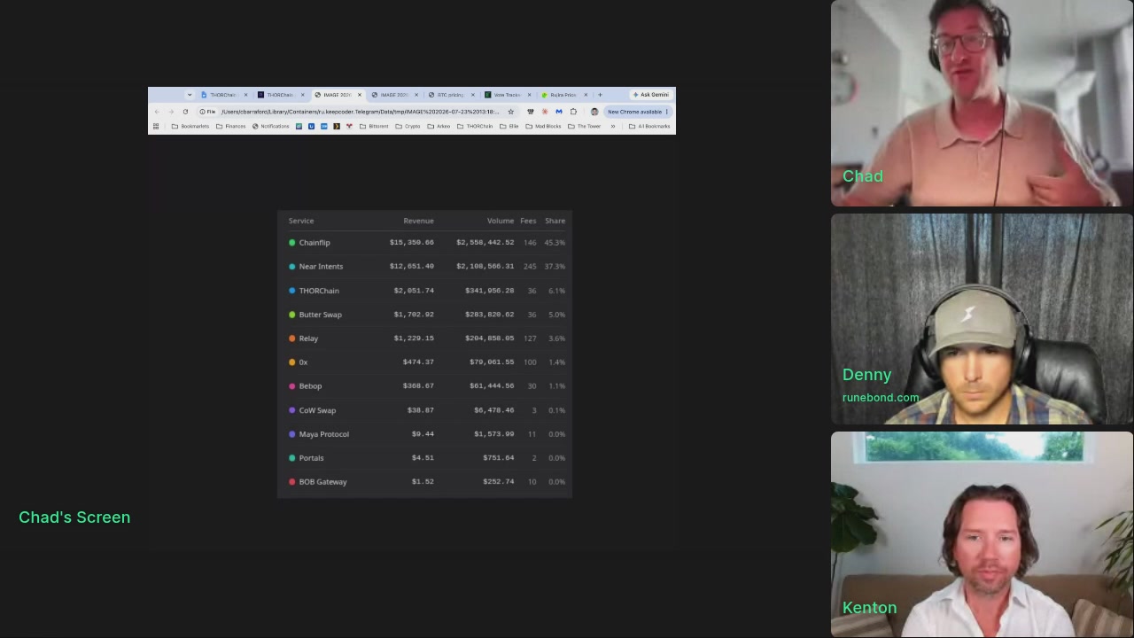The height and width of the screenshot is (638, 1134).
Task: Reload the page in Chrome
Action: point(185,112)
